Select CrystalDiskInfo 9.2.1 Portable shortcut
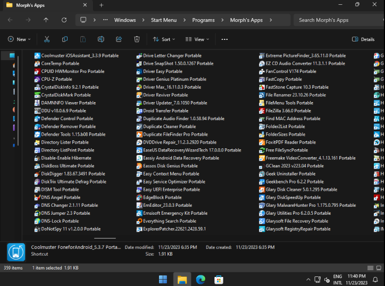The width and height of the screenshot is (385, 286). point(66,87)
